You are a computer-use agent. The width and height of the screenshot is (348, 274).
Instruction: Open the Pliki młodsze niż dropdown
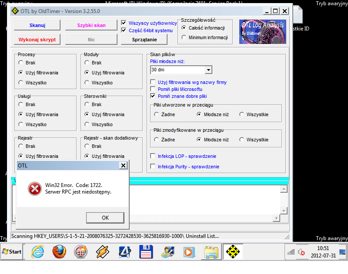(208, 70)
